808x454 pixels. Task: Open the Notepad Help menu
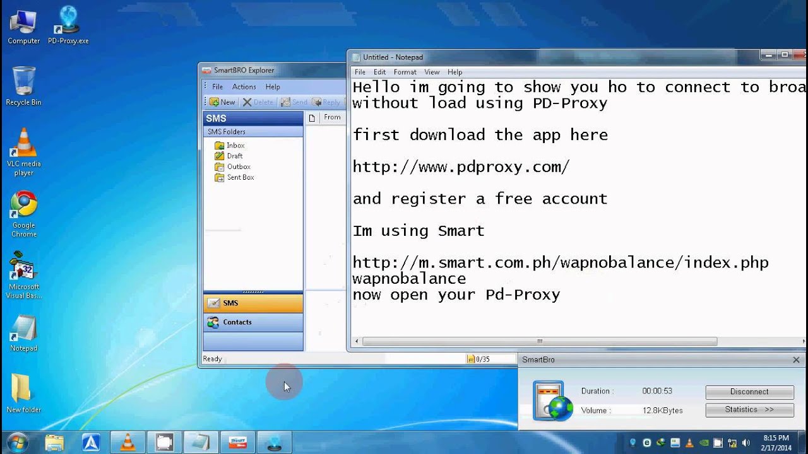tap(454, 72)
